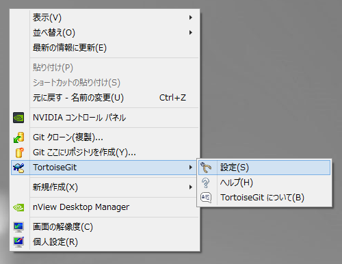Viewport: 342px width, 264px height.
Task: Open NVIDIA コントロール パネル
Action: pos(105,118)
